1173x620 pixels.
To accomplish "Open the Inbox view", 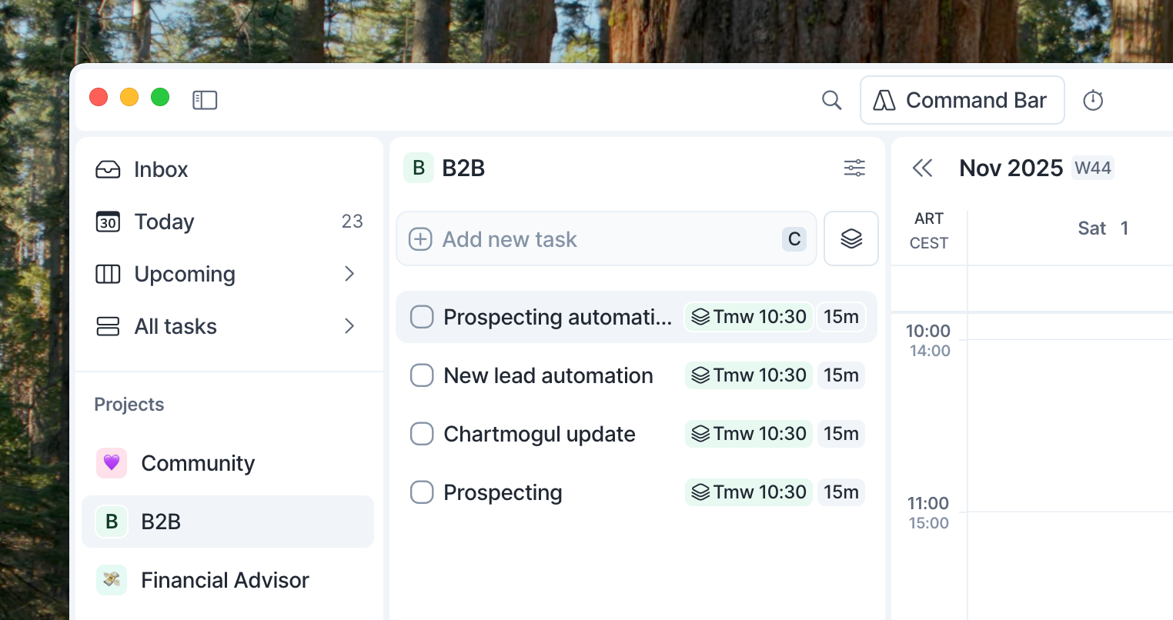I will (x=160, y=169).
